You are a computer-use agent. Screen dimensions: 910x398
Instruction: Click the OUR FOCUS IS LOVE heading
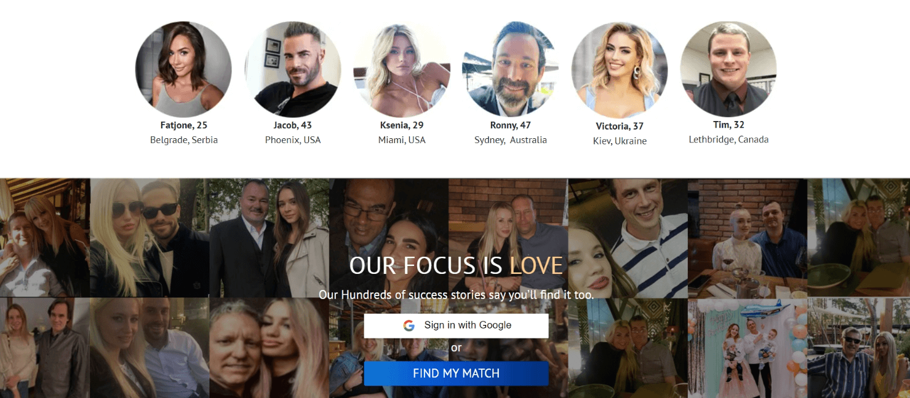point(456,265)
